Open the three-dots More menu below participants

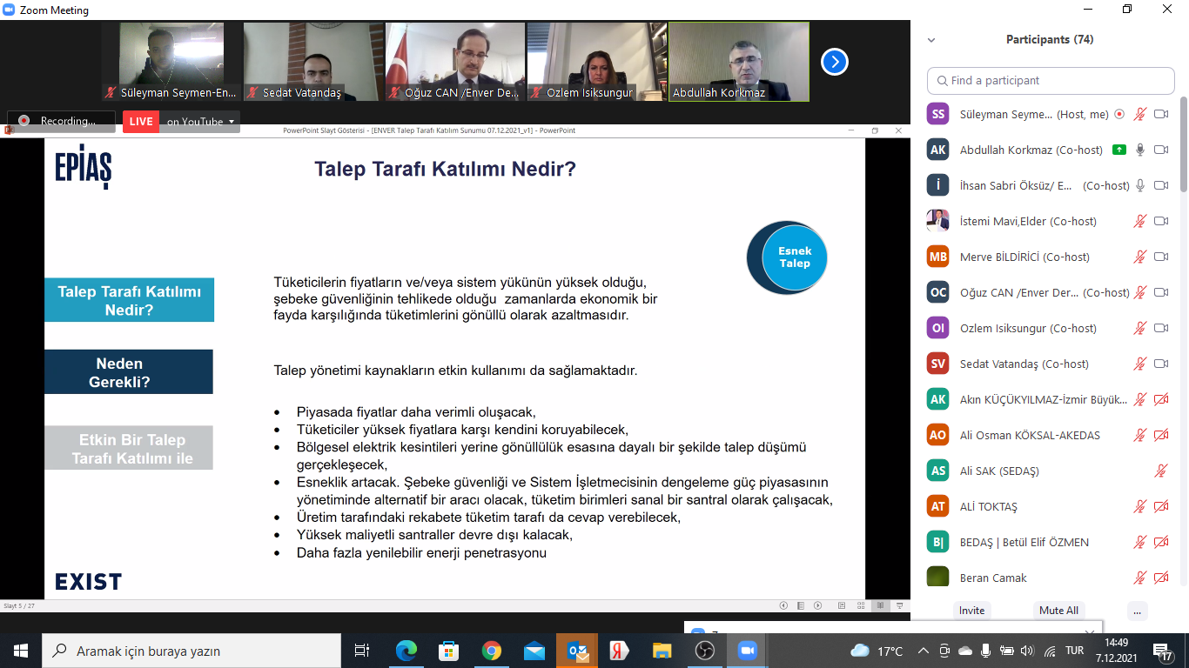tap(1137, 610)
